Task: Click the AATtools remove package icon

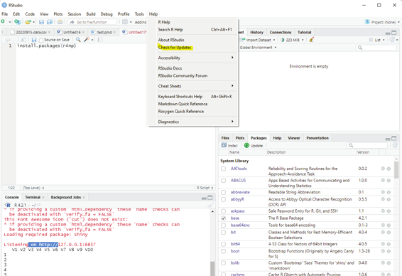Action: click(389, 169)
